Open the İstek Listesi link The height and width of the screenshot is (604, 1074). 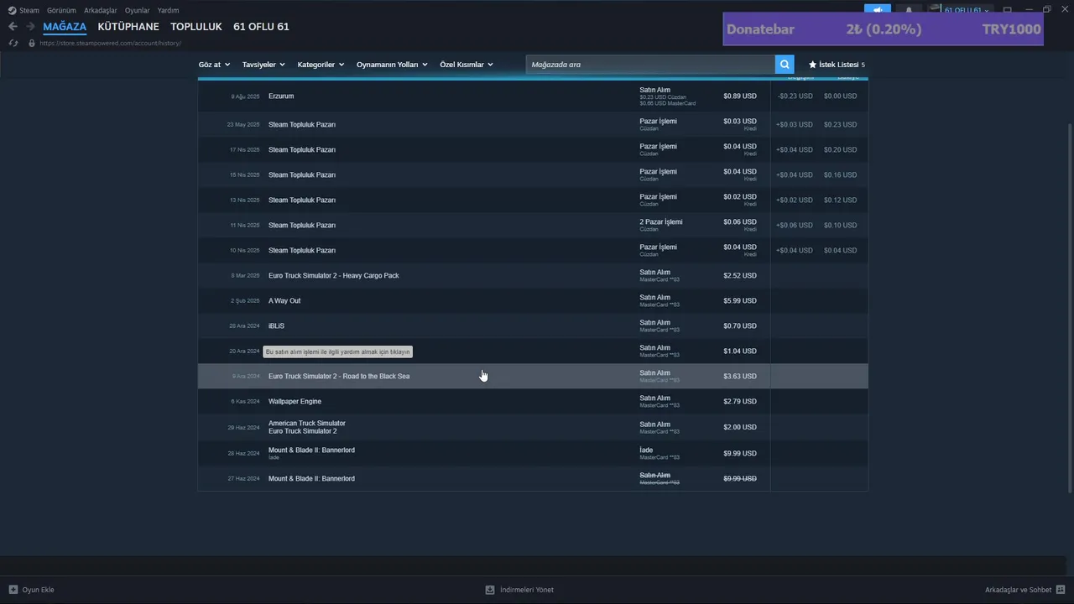click(x=837, y=65)
